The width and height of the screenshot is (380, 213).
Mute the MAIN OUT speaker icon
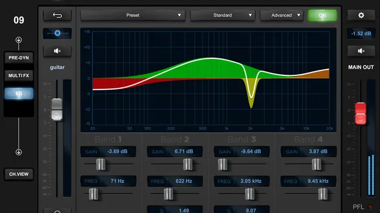tap(361, 51)
